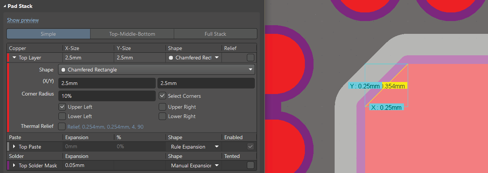The width and height of the screenshot is (488, 173).
Task: Collapse the Top Layer row arrow
Action: click(x=14, y=58)
